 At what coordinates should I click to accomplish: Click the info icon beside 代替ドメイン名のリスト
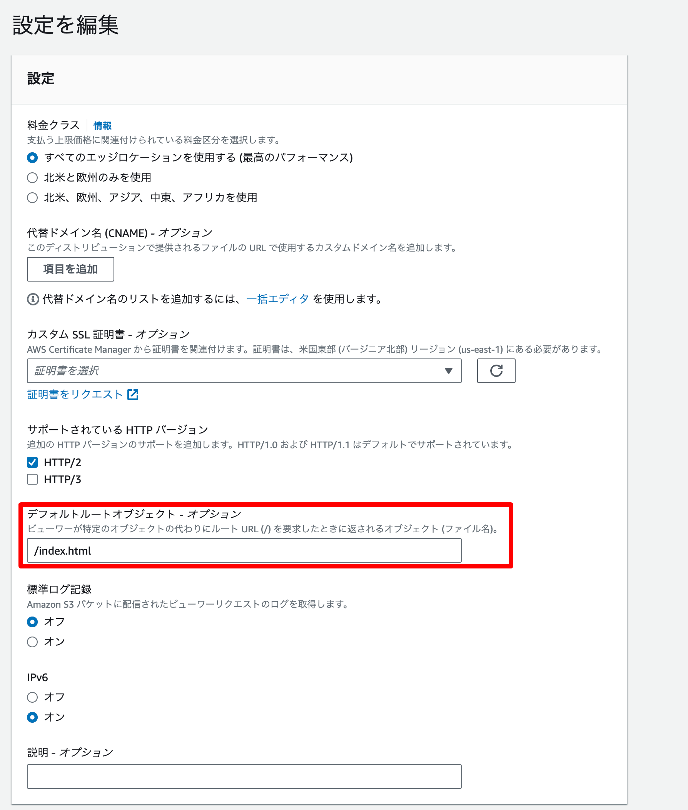[33, 299]
